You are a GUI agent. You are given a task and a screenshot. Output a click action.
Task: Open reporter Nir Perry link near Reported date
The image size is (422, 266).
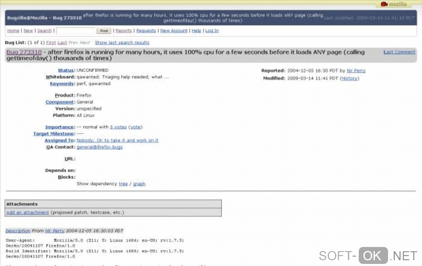pyautogui.click(x=356, y=71)
